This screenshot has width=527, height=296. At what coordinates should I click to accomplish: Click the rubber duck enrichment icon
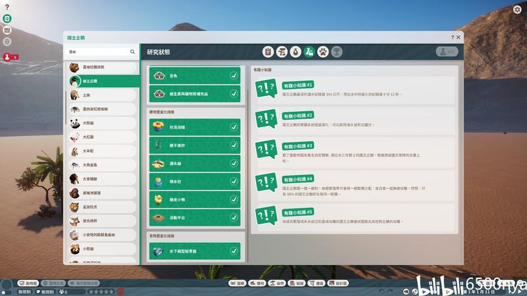pyautogui.click(x=158, y=200)
